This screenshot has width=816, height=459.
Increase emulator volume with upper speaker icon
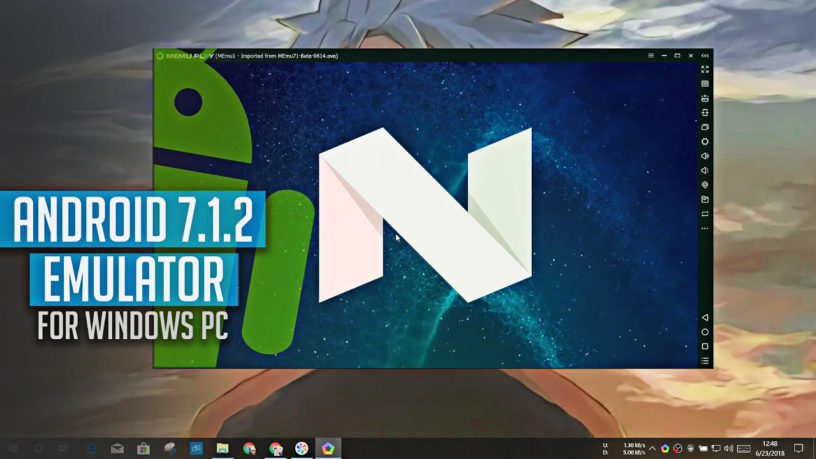point(705,156)
